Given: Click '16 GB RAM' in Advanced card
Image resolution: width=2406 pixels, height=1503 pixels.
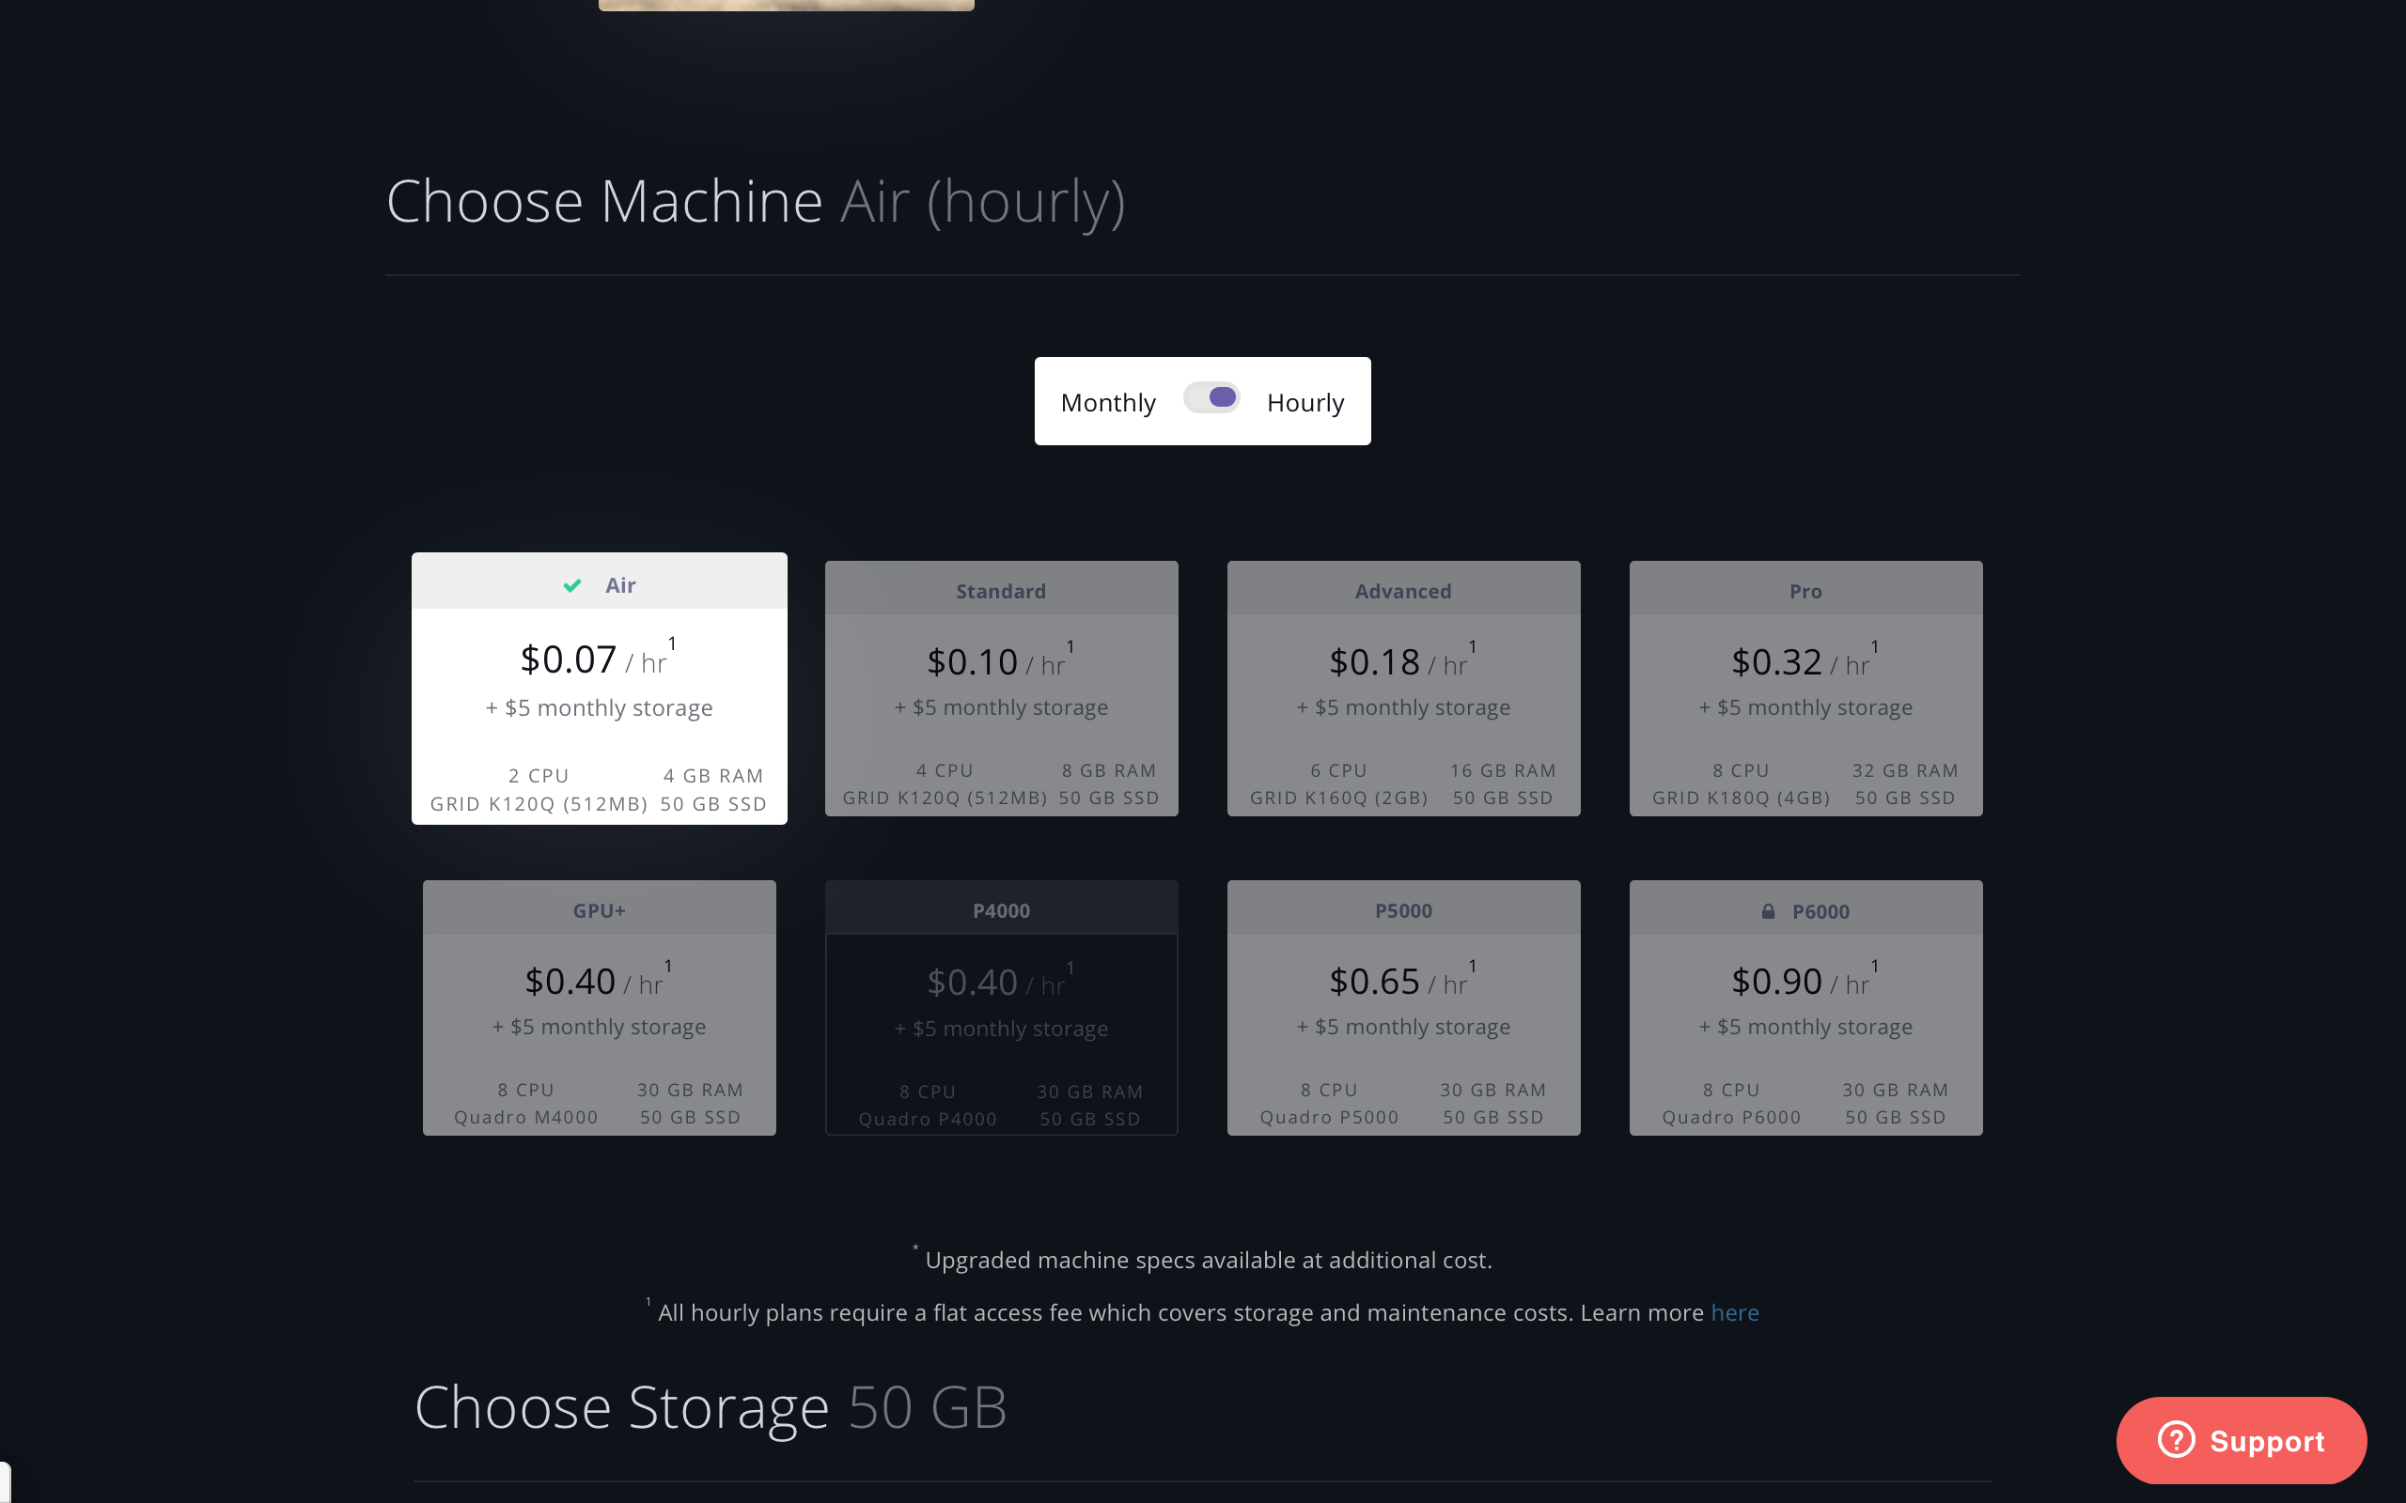Looking at the screenshot, I should [x=1502, y=770].
